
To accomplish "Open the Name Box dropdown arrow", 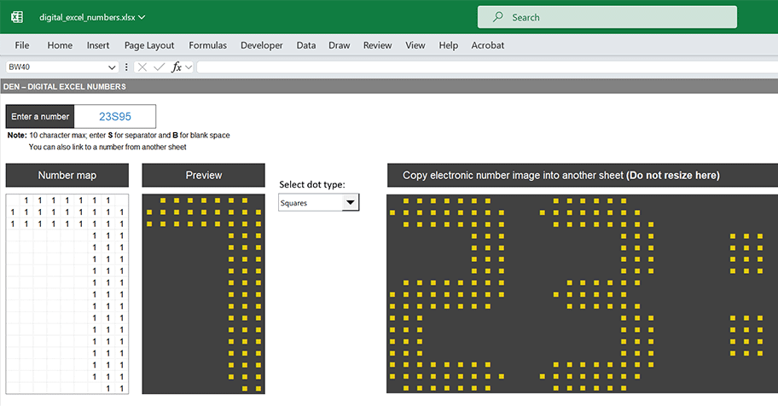I will click(113, 67).
